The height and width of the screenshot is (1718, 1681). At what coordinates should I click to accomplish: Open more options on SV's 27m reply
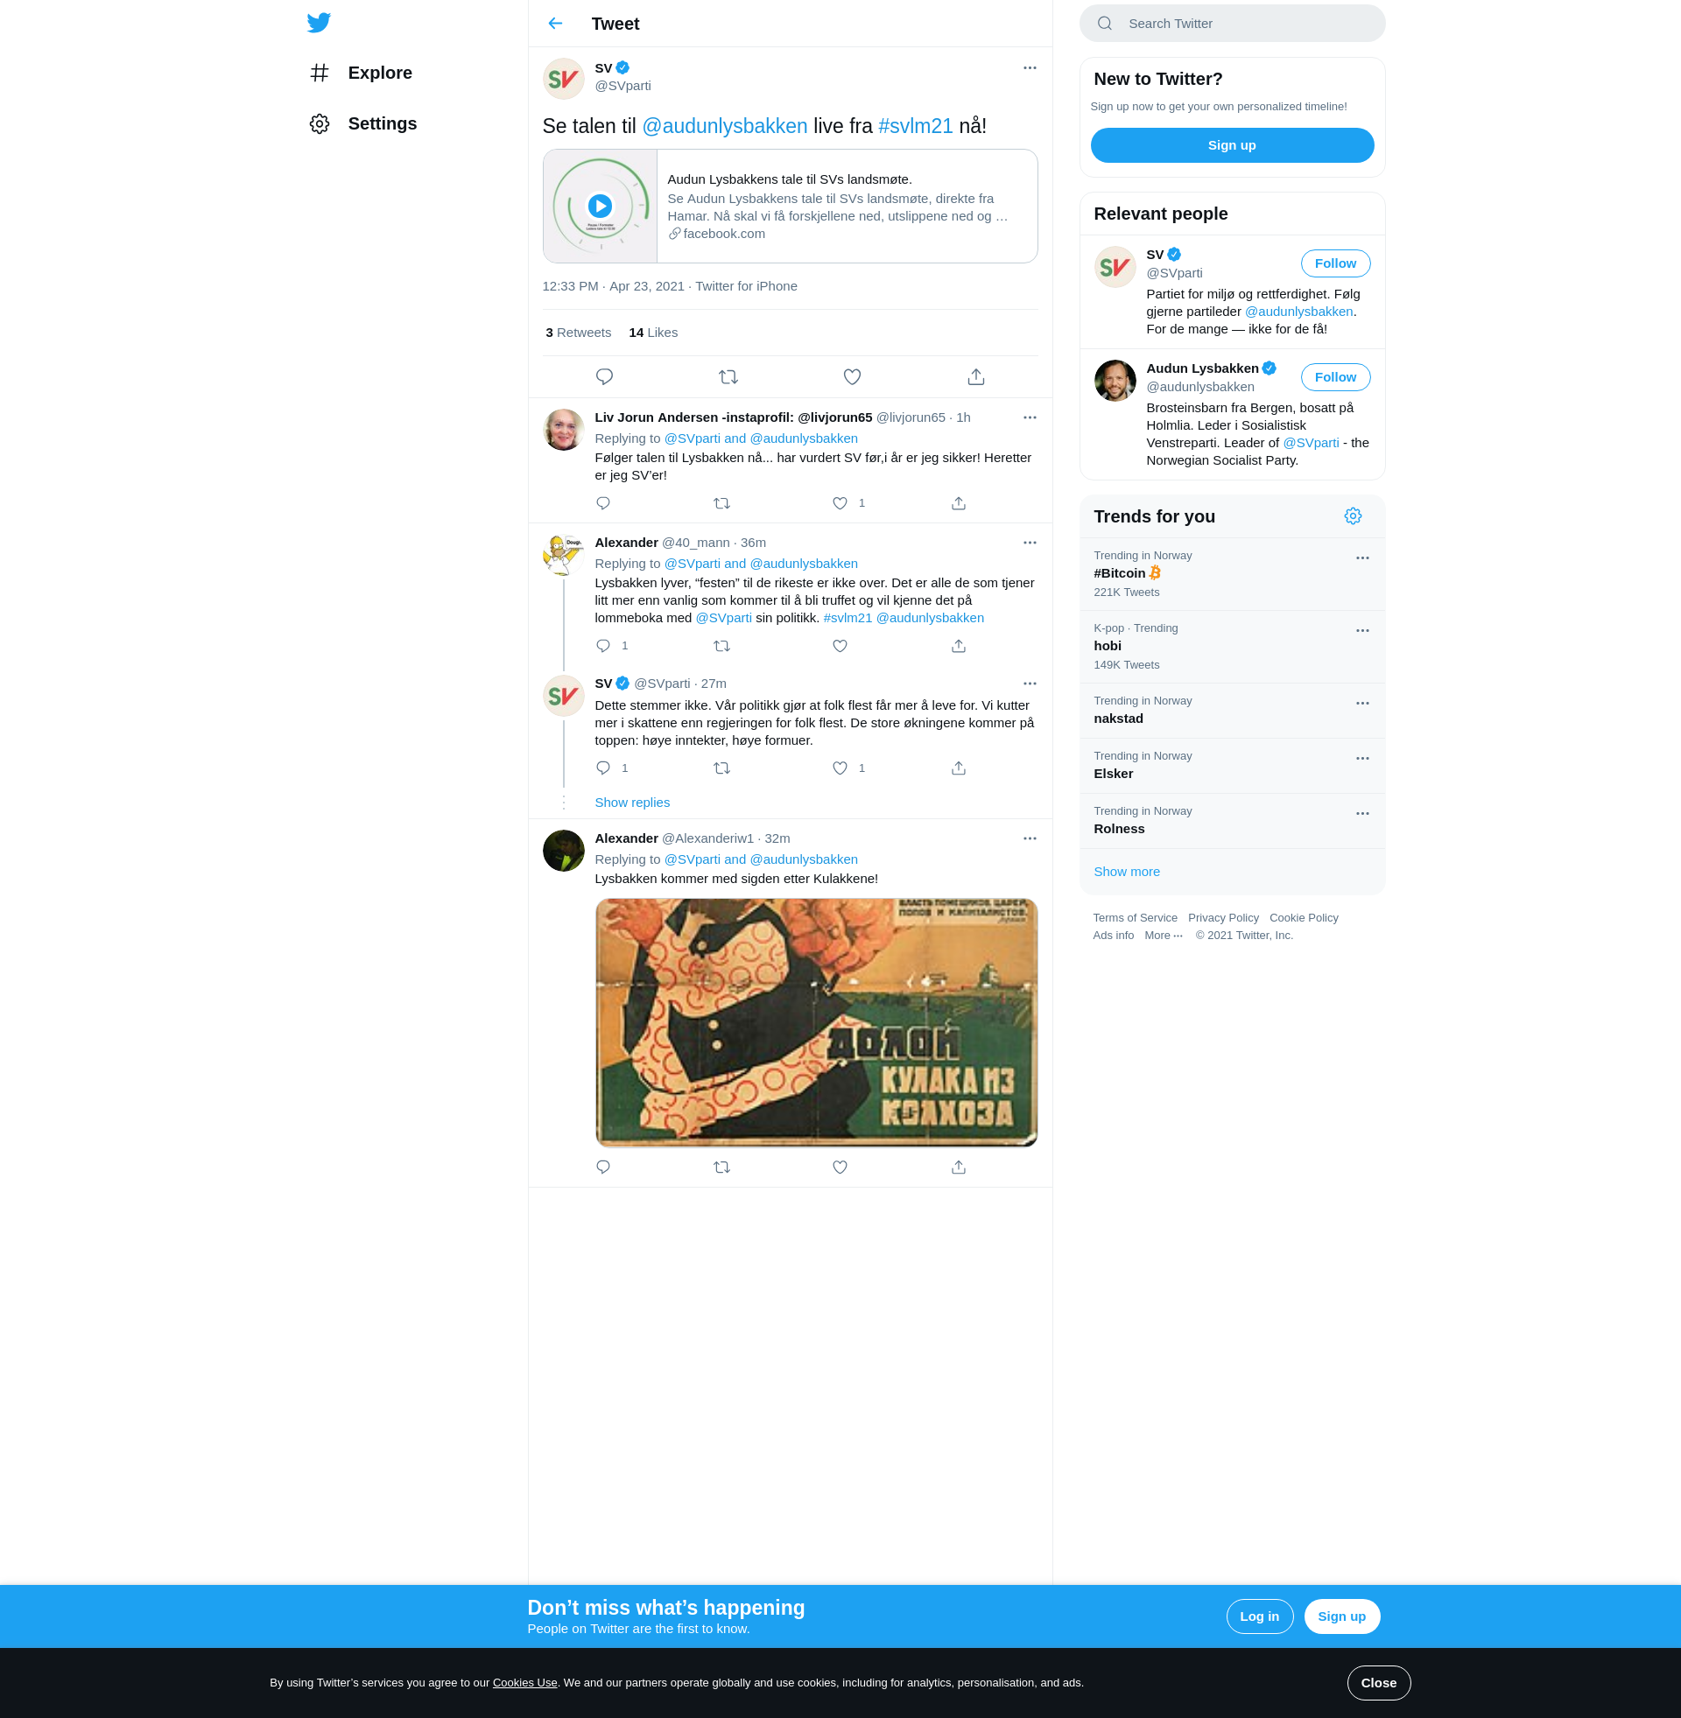coord(1030,684)
